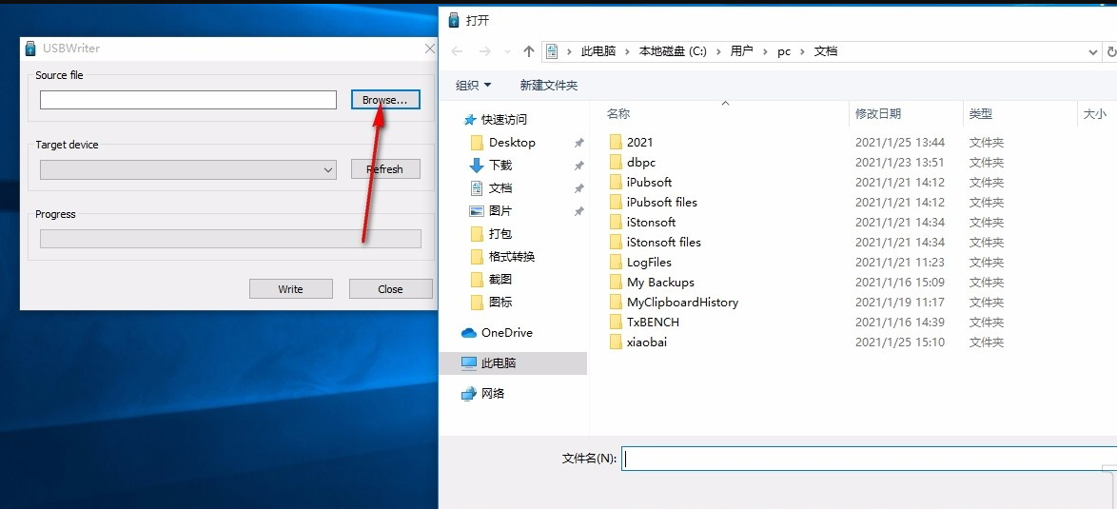Open the recent locations dropdown arrow
This screenshot has height=509, width=1117.
[507, 52]
